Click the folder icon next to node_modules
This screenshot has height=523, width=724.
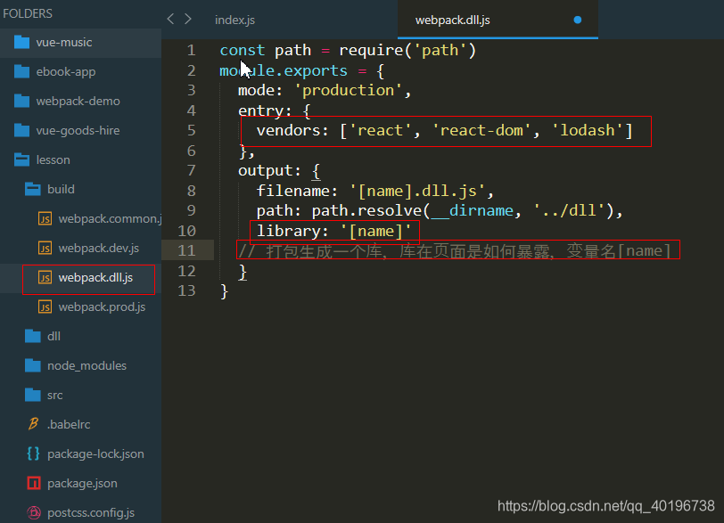click(x=32, y=365)
